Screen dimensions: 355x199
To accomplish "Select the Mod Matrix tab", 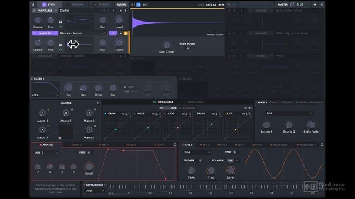I will click(x=193, y=102).
